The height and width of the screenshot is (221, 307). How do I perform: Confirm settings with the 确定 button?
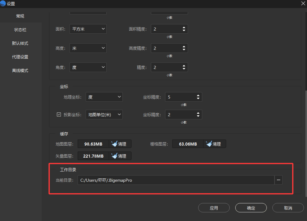(251, 208)
